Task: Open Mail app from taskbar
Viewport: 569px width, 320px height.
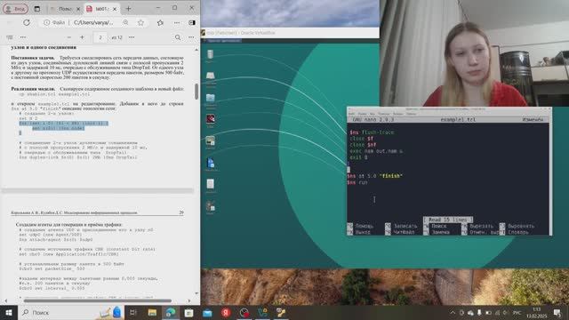Action: (207, 312)
